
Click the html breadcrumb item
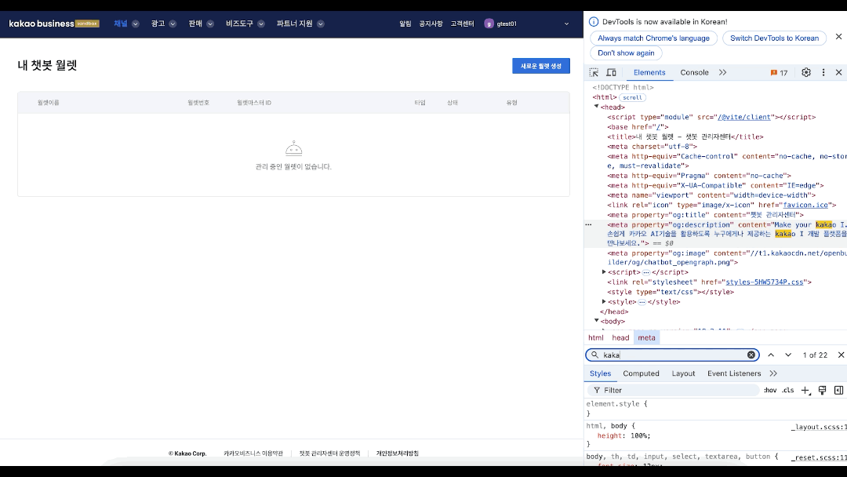pyautogui.click(x=596, y=337)
